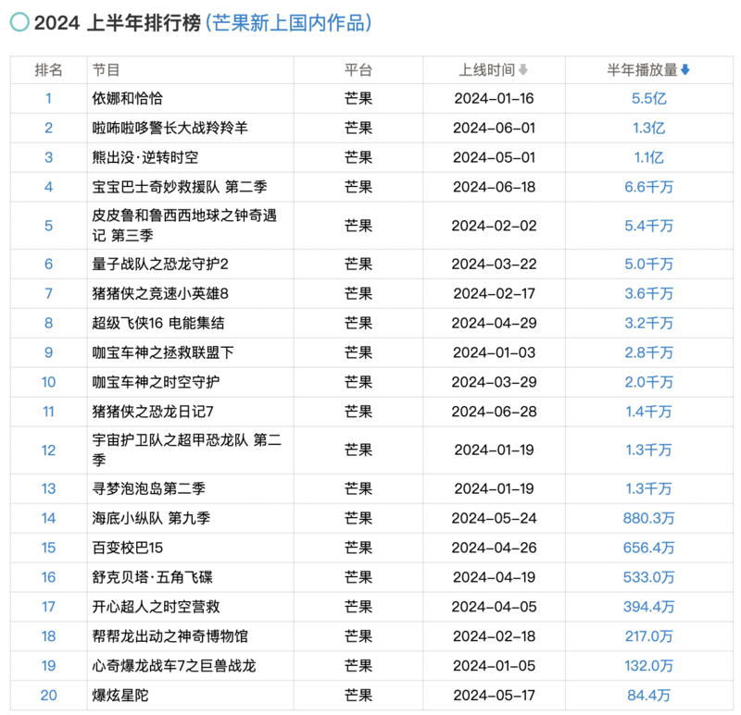Image resolution: width=741 pixels, height=715 pixels.
Task: Select 量子战队之恐龙守护2 program name
Action: [160, 264]
